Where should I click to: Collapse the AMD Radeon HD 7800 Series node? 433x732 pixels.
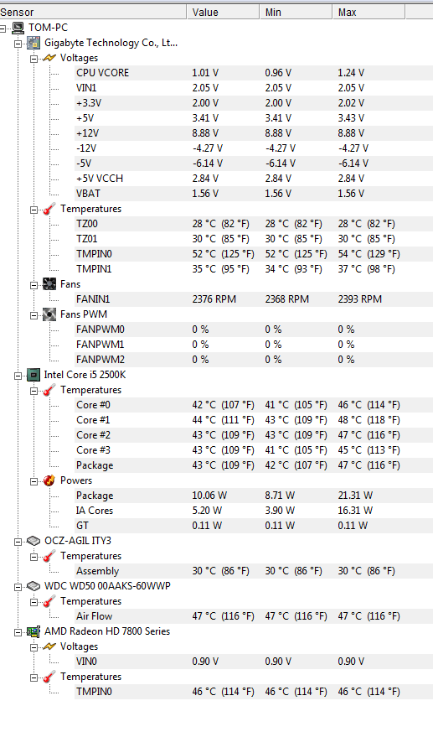coord(18,632)
